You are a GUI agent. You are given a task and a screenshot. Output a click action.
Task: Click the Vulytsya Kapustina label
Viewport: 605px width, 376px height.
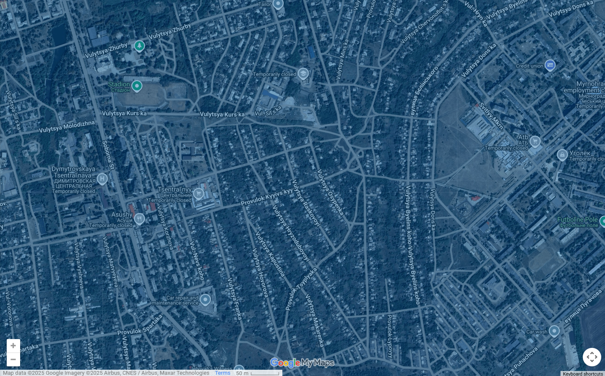click(x=270, y=254)
